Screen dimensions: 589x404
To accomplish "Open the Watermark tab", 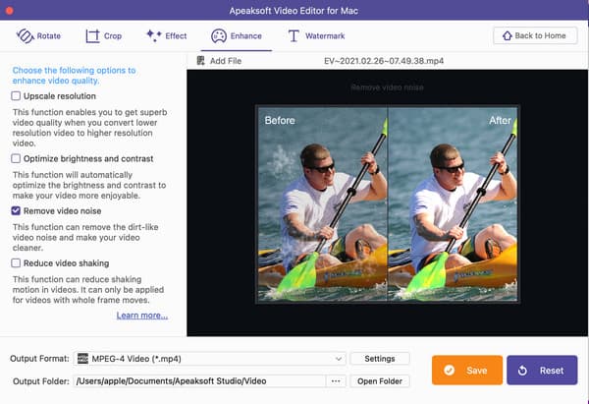I will 316,36.
